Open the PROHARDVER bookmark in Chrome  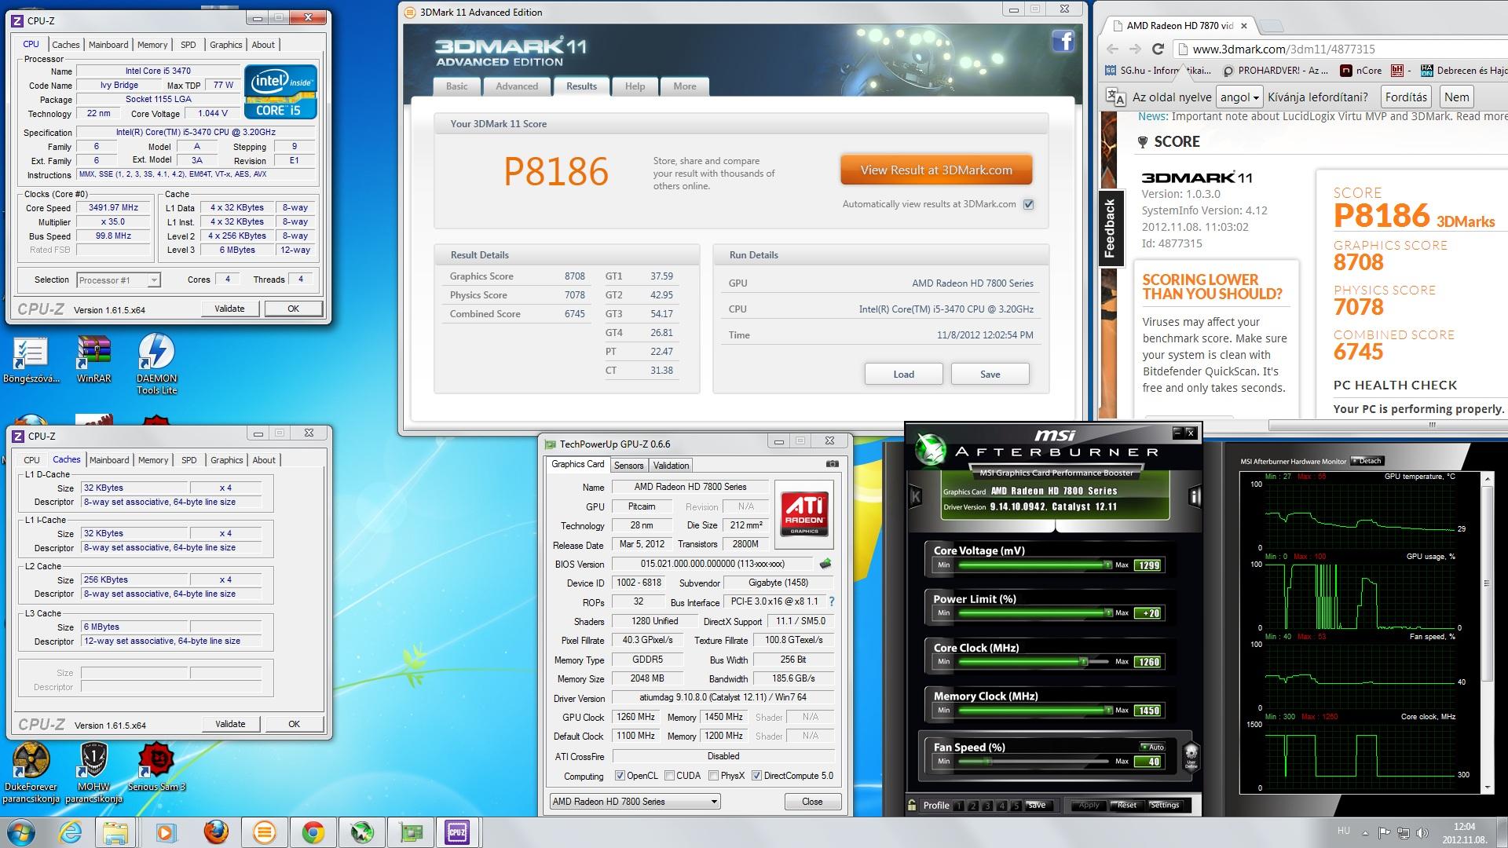point(1276,70)
